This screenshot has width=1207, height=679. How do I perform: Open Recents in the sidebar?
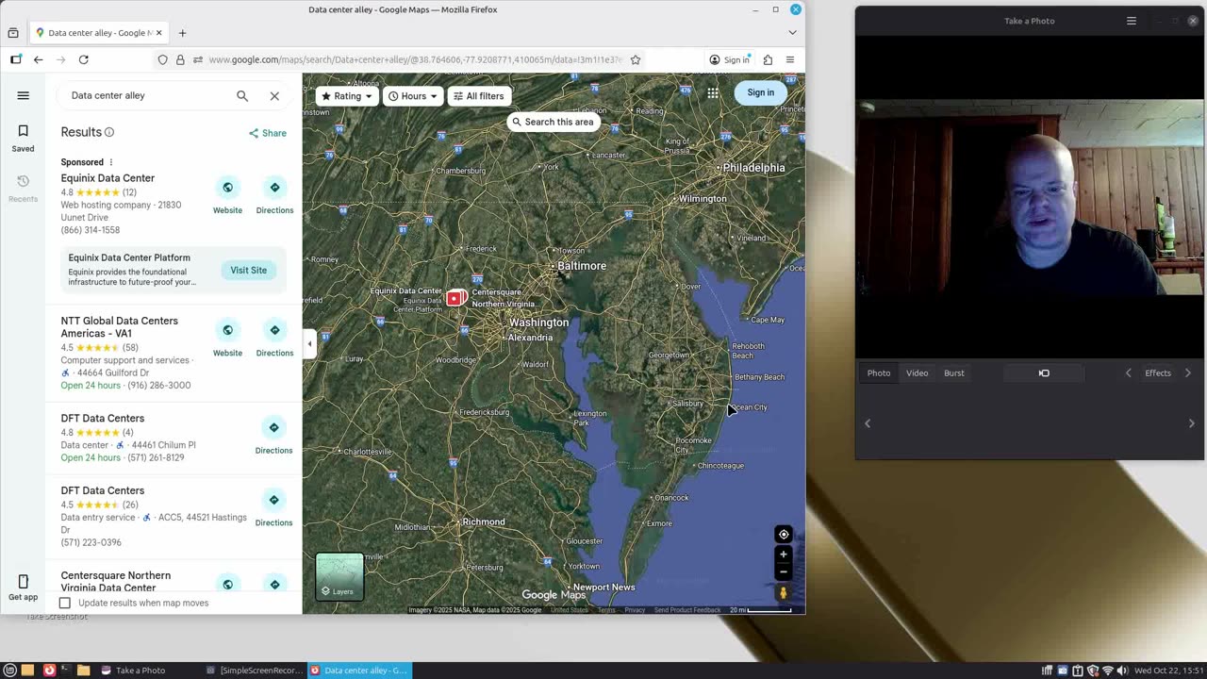coord(24,188)
